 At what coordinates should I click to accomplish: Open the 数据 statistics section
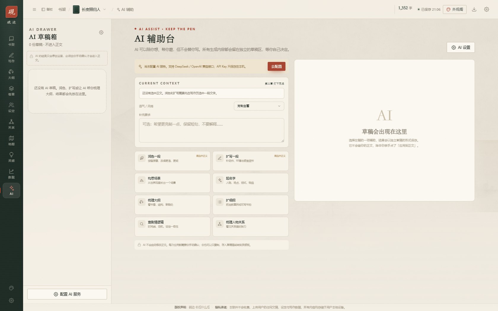[11, 174]
